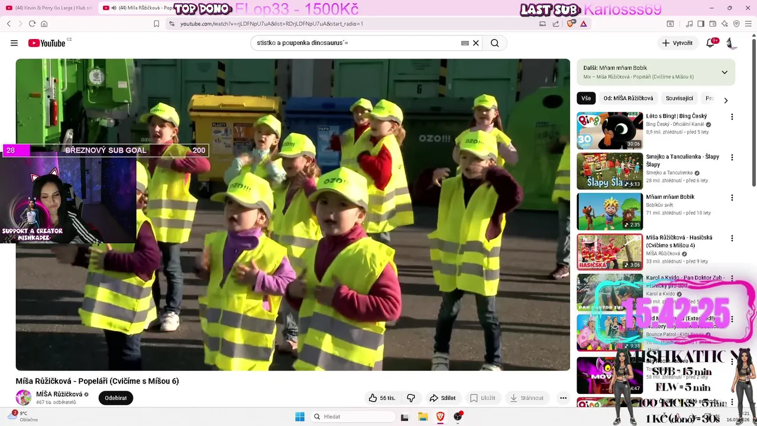Go back with the browser back arrow
This screenshot has height=426, width=757.
click(x=9, y=24)
